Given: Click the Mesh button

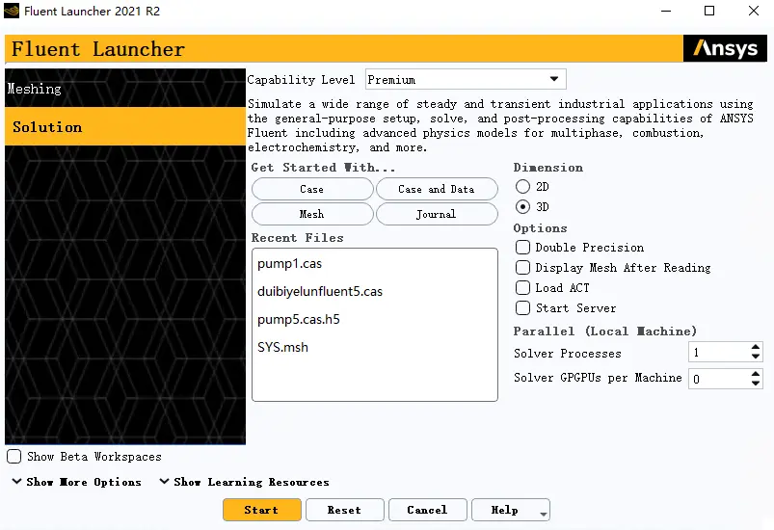Looking at the screenshot, I should (312, 214).
